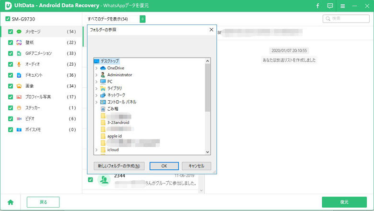Expand the icloud folder node
Image resolution: width=374 pixels, height=211 pixels.
point(96,150)
